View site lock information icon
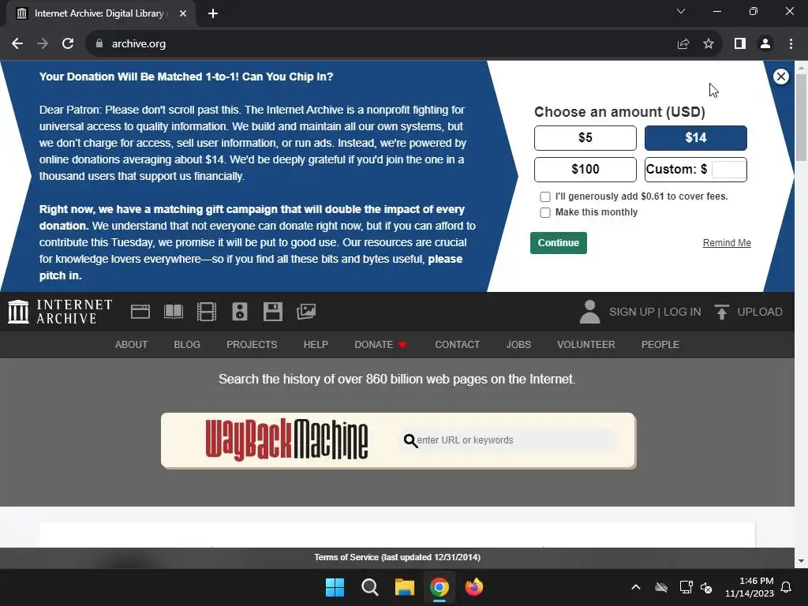Screen dimensions: 808x606 [99, 44]
